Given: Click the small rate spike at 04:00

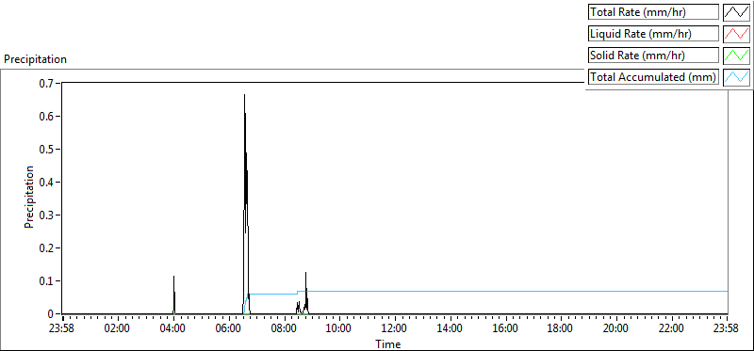Looking at the screenshot, I should [174, 295].
